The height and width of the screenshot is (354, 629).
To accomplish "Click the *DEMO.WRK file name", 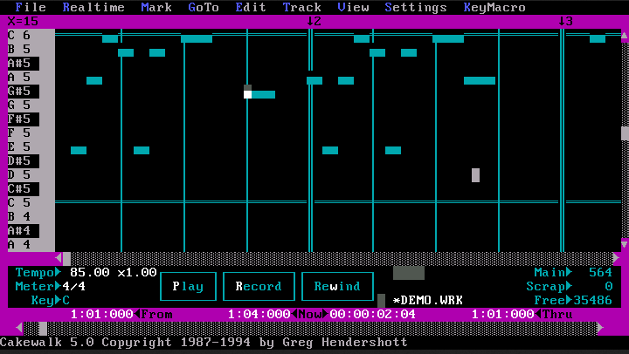I will (x=427, y=300).
